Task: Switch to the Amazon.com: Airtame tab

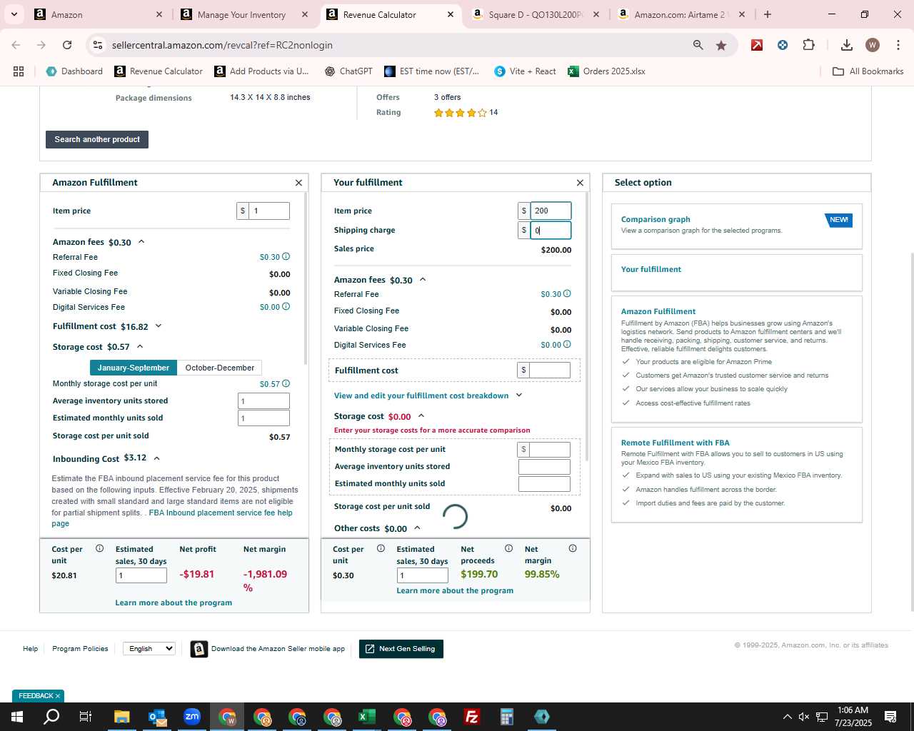Action: 681,14
